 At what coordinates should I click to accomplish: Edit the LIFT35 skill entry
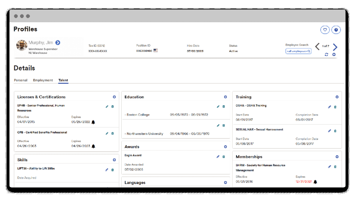point(107,170)
